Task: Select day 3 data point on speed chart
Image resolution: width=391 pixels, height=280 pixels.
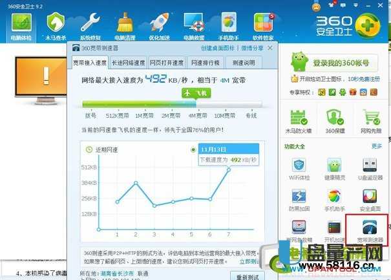Action: (x=154, y=206)
